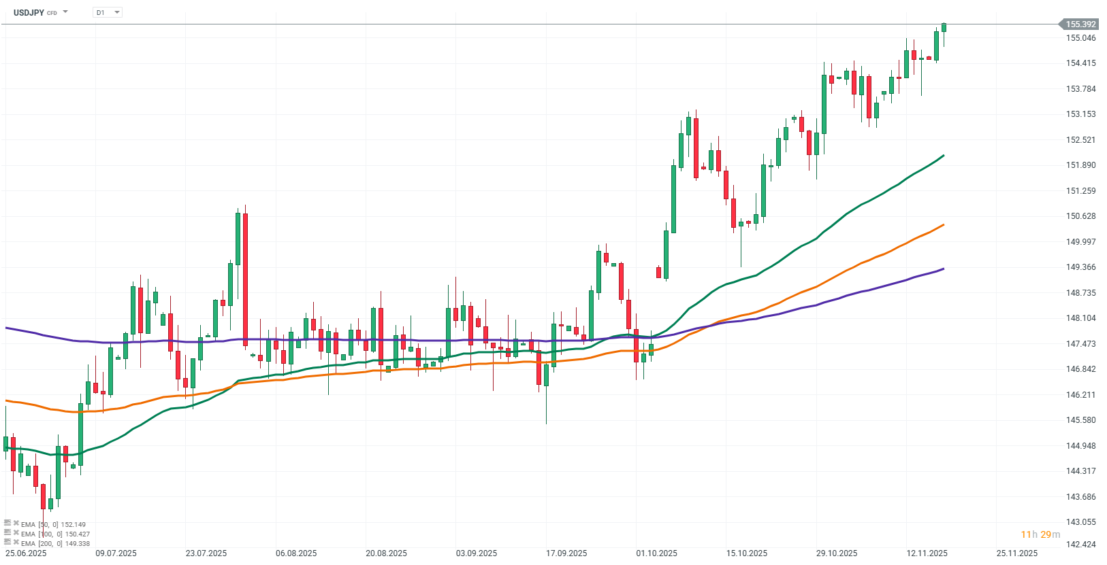Click the current price tag 155.392
This screenshot has height=565, width=1107.
click(1080, 24)
